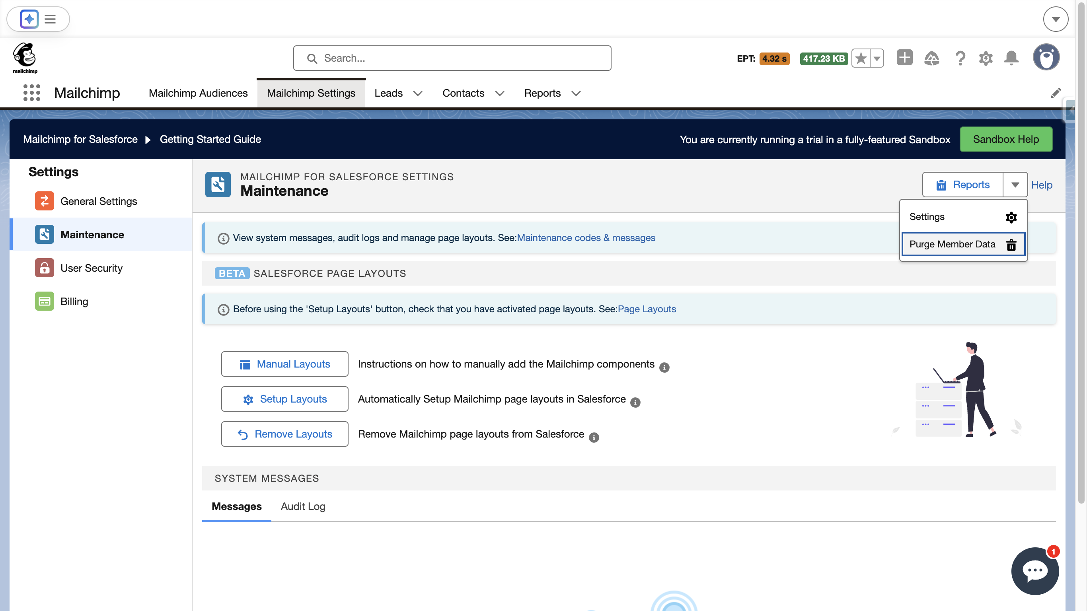Open the Notifications bell
Screen dimensions: 1087x611
coord(1011,58)
